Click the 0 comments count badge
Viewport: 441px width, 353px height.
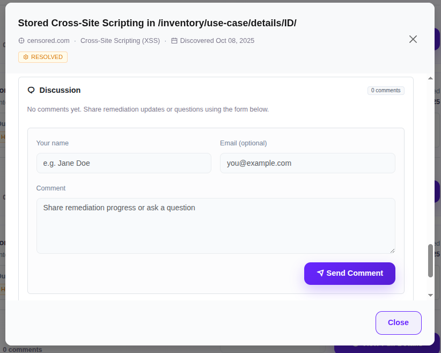[386, 91]
